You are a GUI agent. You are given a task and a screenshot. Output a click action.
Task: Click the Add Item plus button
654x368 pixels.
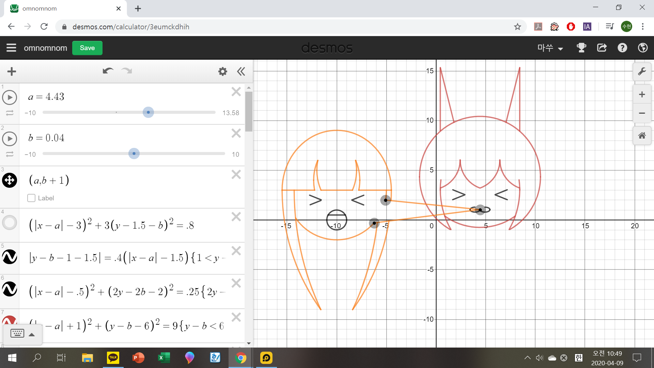12,72
